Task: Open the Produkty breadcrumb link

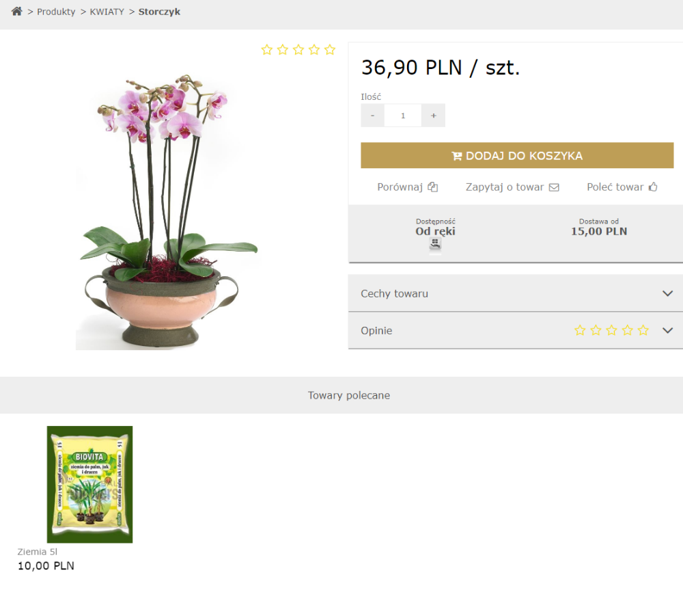Action: click(x=56, y=12)
